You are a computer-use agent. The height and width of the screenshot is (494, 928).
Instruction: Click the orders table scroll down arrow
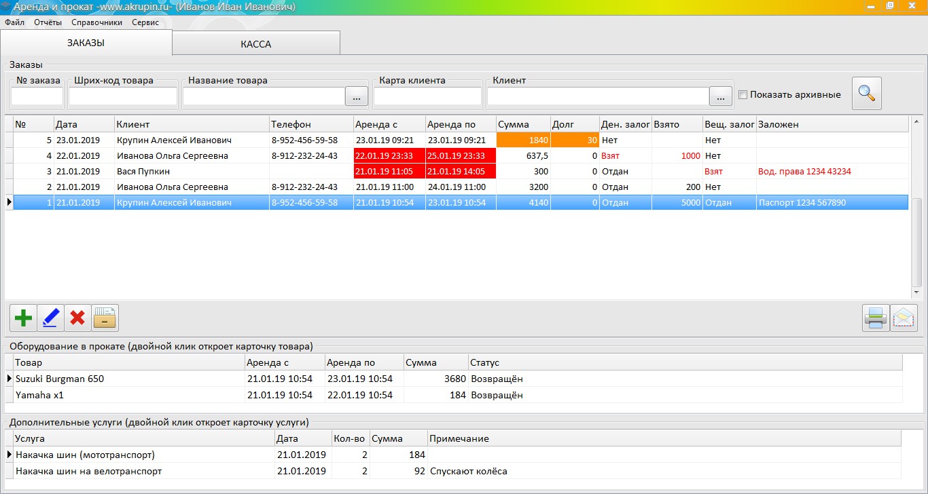[916, 292]
